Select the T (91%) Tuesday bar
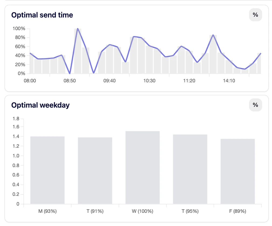The width and height of the screenshot is (272, 226). [95, 170]
